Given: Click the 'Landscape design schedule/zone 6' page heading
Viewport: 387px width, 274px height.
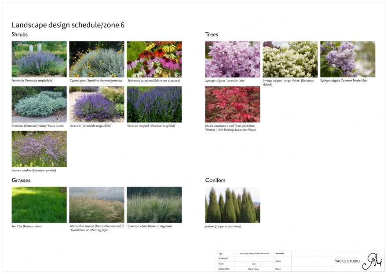Looking at the screenshot, I should click(x=68, y=25).
